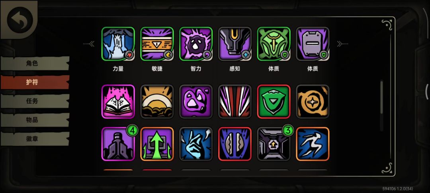Choose the green shield talisman with red border
Image resolution: width=430 pixels, height=193 pixels.
pyautogui.click(x=274, y=101)
